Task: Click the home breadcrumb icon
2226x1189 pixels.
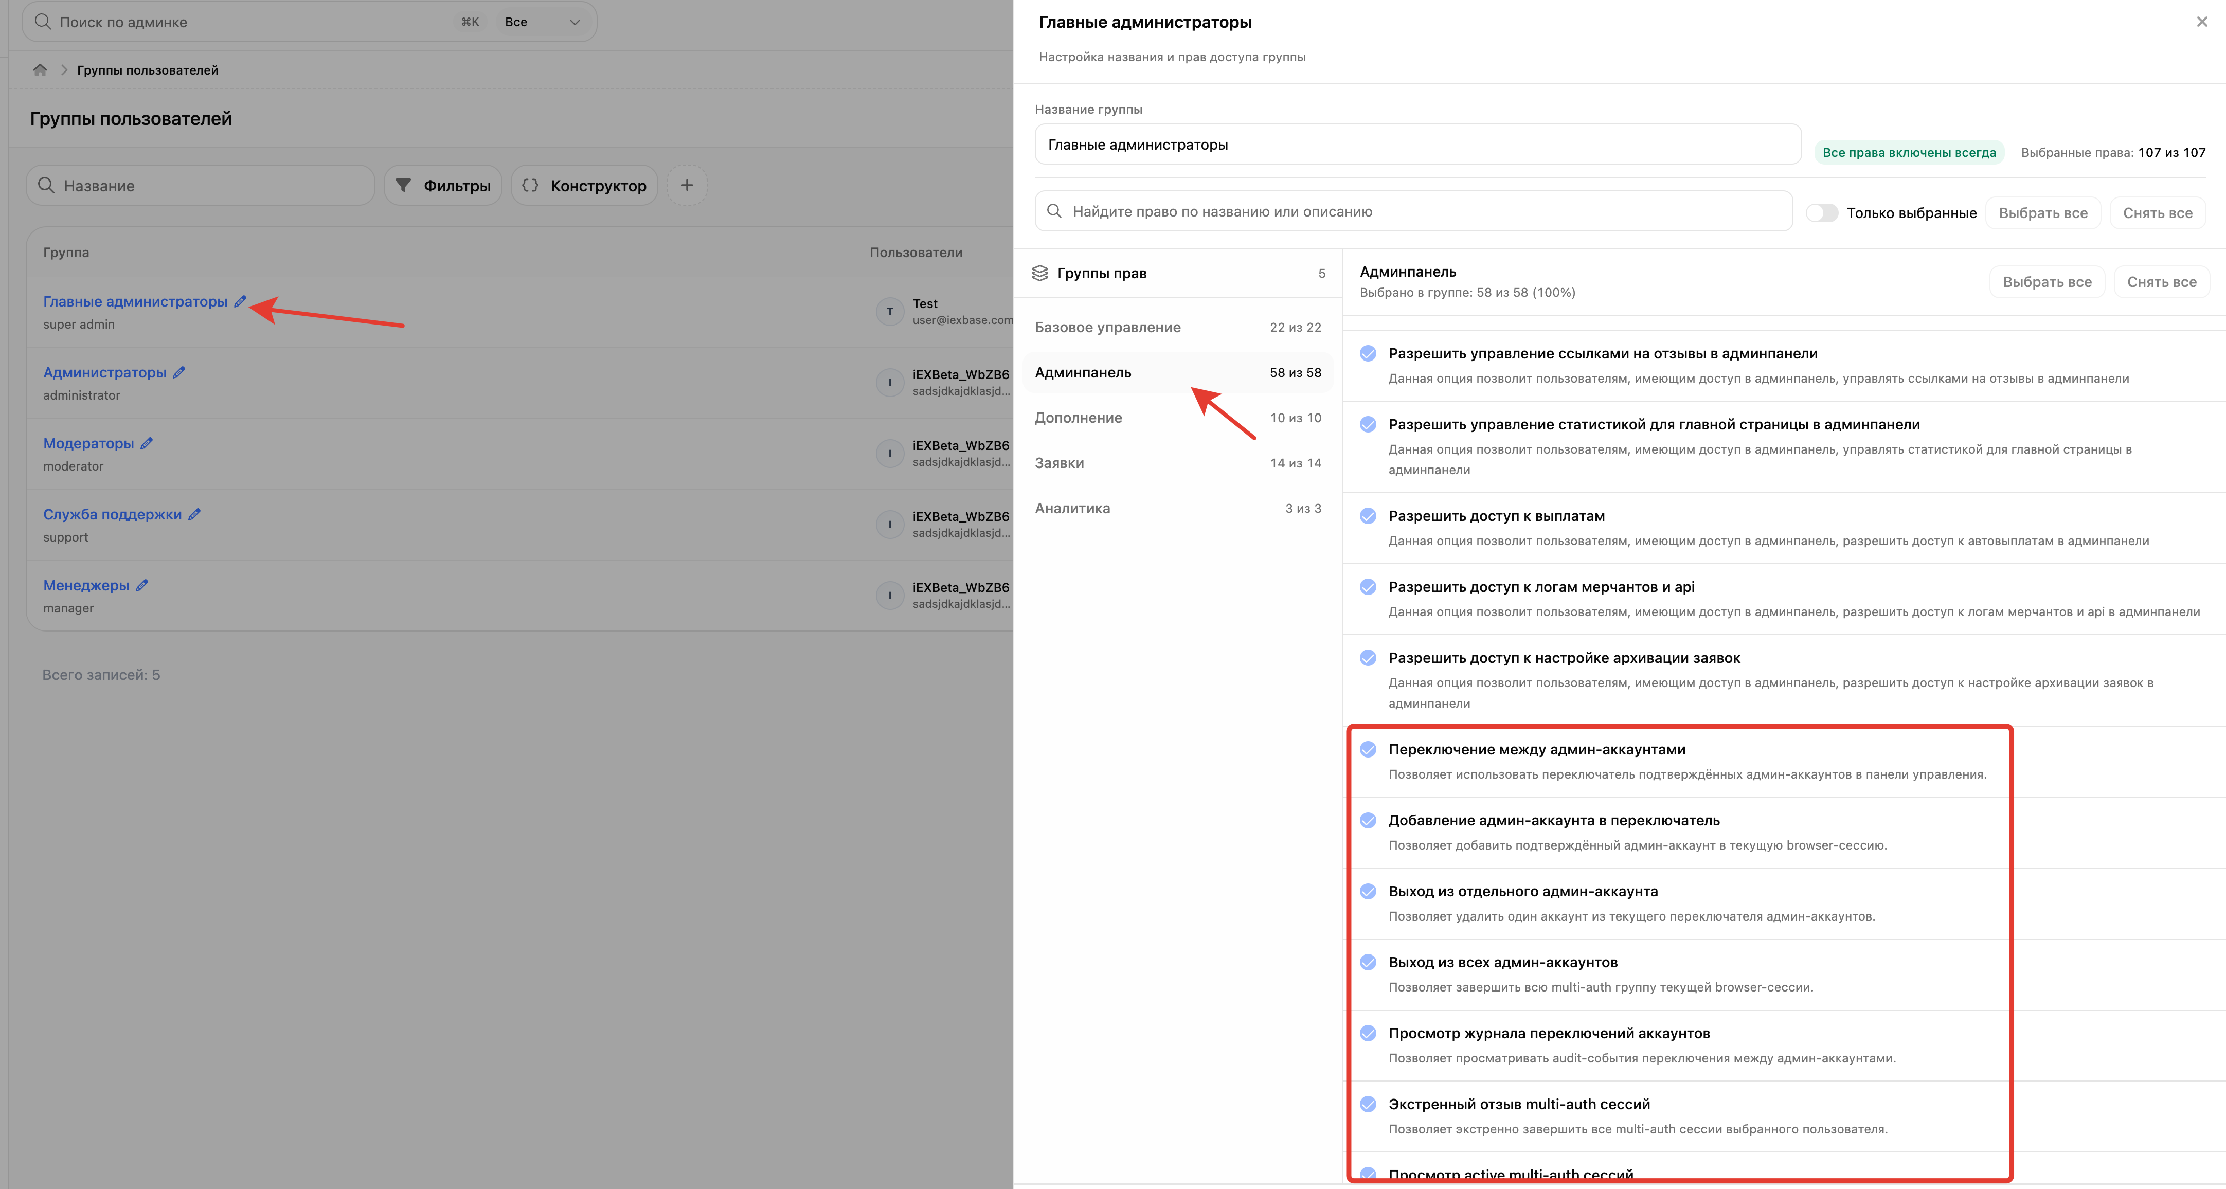Action: (x=40, y=70)
